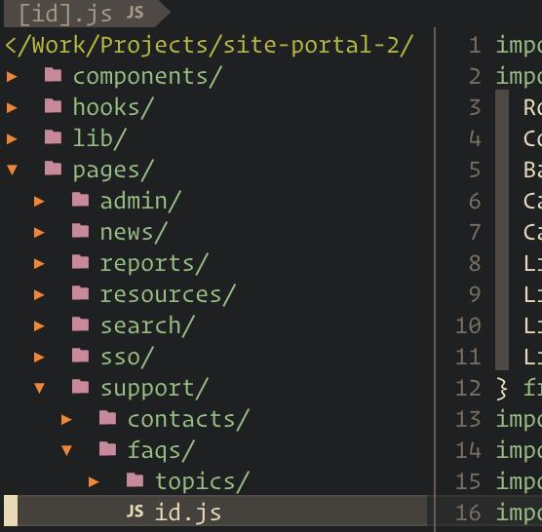542x532 pixels.
Task: Click line number 14 in editor
Action: click(468, 450)
